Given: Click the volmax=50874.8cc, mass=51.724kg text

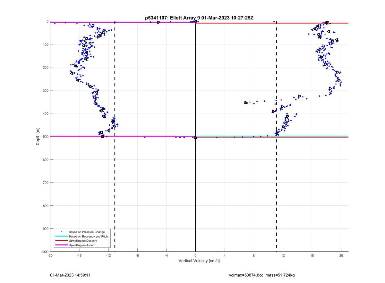Looking at the screenshot, I should [262, 275].
